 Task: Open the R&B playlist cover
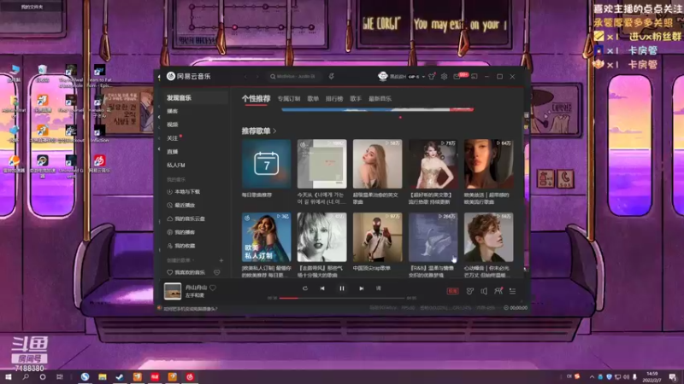pos(433,237)
